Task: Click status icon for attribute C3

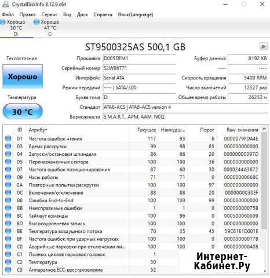Action: click(x=8, y=270)
